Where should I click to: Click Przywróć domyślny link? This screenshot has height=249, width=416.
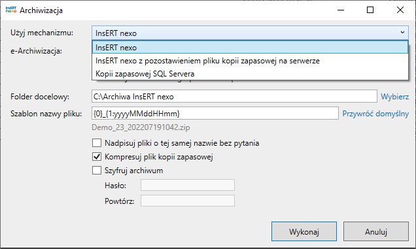375,114
